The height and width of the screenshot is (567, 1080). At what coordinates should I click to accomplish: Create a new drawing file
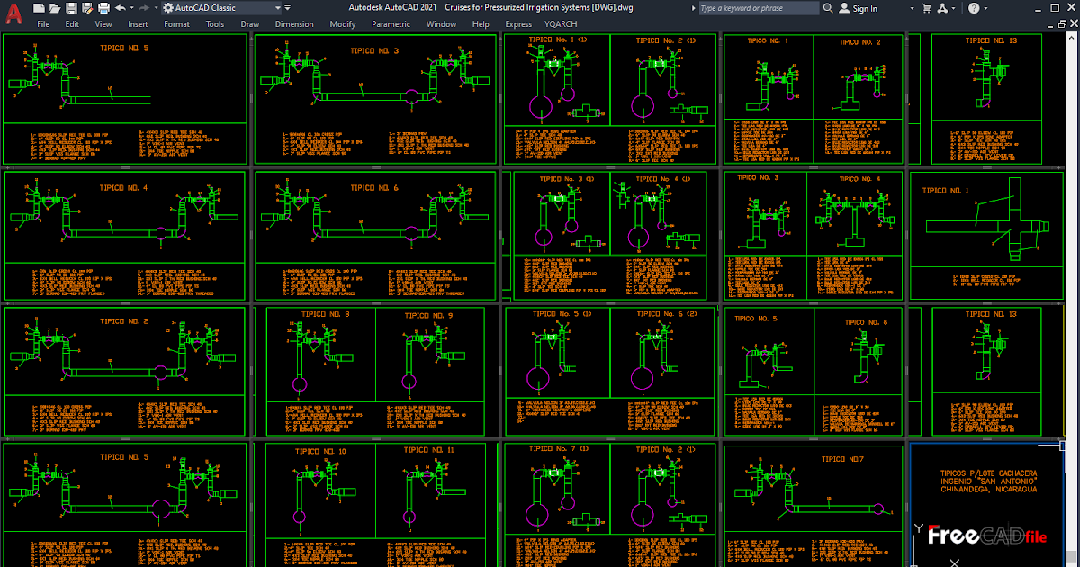tap(38, 8)
